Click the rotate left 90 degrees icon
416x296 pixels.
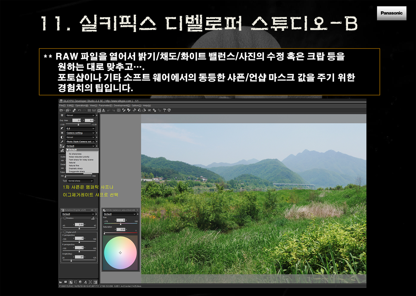click(139, 110)
